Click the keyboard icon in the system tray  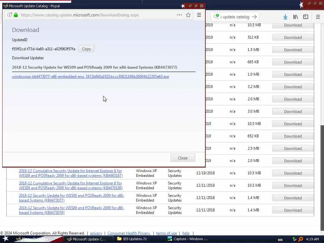tap(280, 240)
